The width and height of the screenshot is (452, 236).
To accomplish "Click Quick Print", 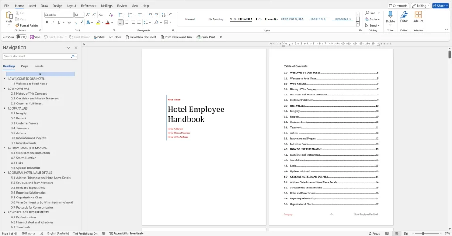I will [206, 37].
